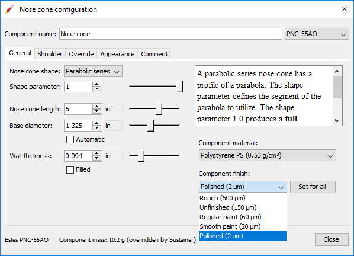Click the Base diameter value field
This screenshot has height=256, width=354.
point(78,126)
